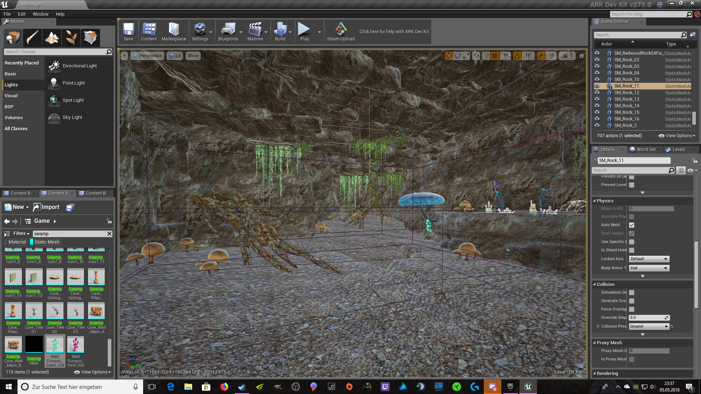
Task: Select the rotate gizmo in viewport toolbar
Action: (457, 56)
